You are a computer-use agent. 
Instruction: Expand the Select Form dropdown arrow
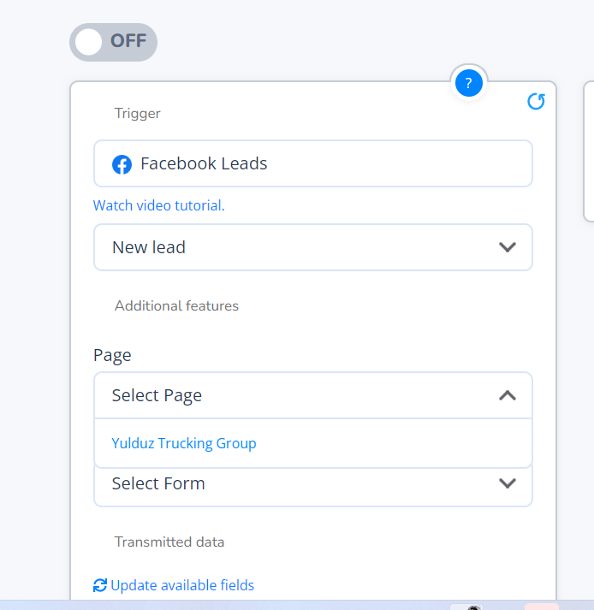[x=507, y=483]
